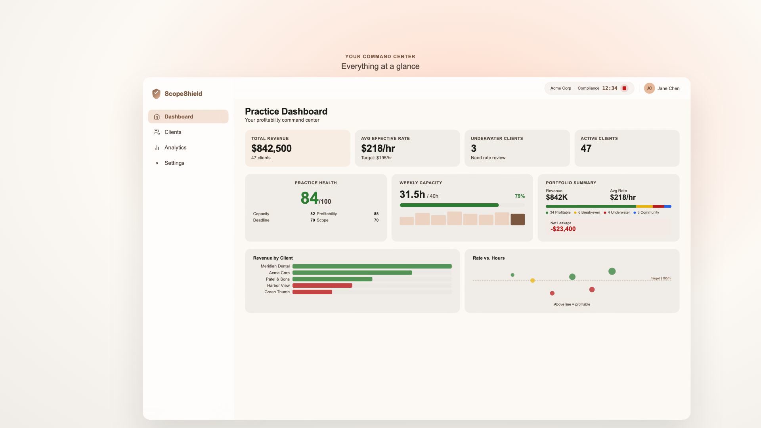Toggle the yellow Break-even legend dot
761x428 pixels.
coord(576,212)
